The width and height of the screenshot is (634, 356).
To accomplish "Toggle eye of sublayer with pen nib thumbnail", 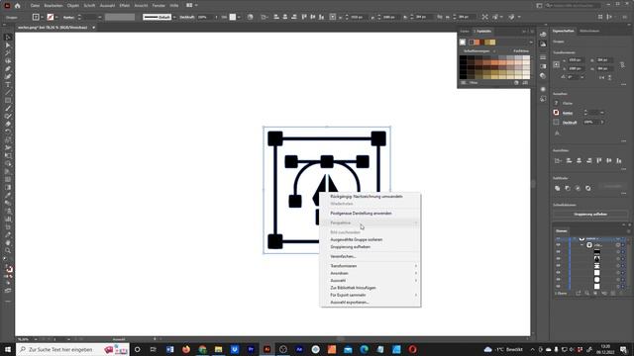I will coord(559,258).
